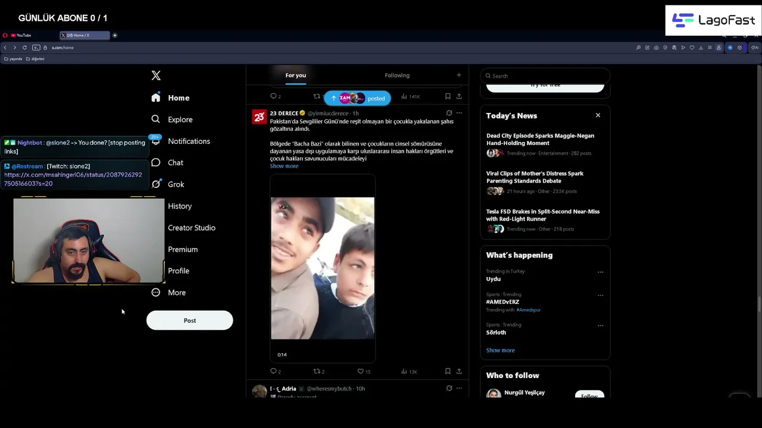Go forward in the browser
This screenshot has height=428, width=762.
pos(15,48)
